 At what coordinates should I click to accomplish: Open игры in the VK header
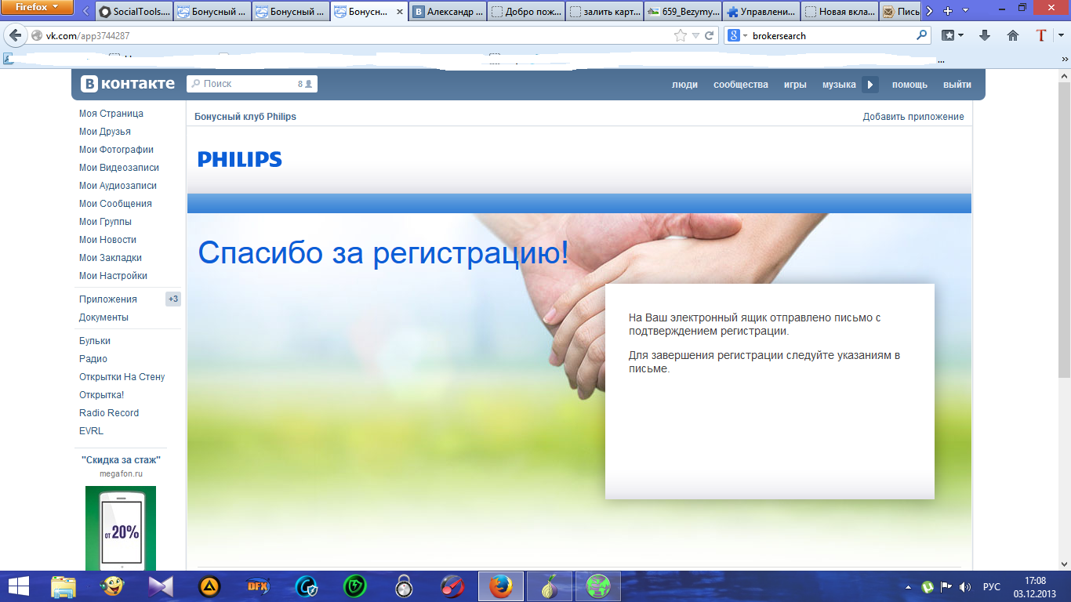coord(795,85)
